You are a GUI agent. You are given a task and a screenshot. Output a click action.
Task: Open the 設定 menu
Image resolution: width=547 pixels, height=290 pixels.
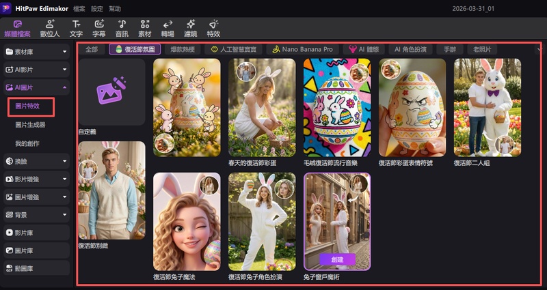pyautogui.click(x=97, y=9)
